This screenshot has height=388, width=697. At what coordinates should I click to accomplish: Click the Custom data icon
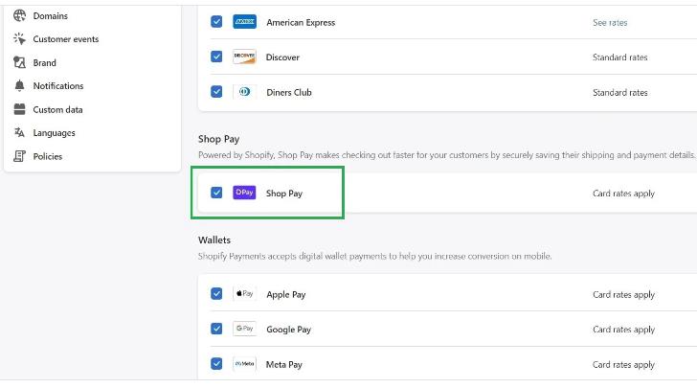click(19, 109)
